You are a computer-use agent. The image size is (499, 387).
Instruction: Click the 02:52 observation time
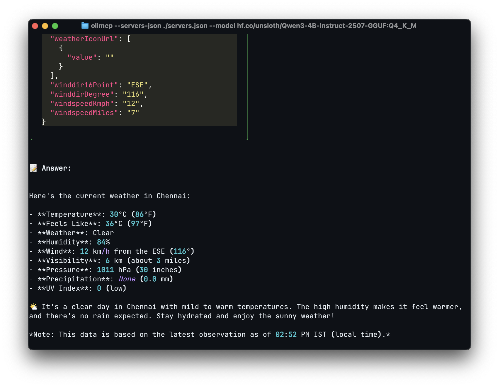coord(286,335)
